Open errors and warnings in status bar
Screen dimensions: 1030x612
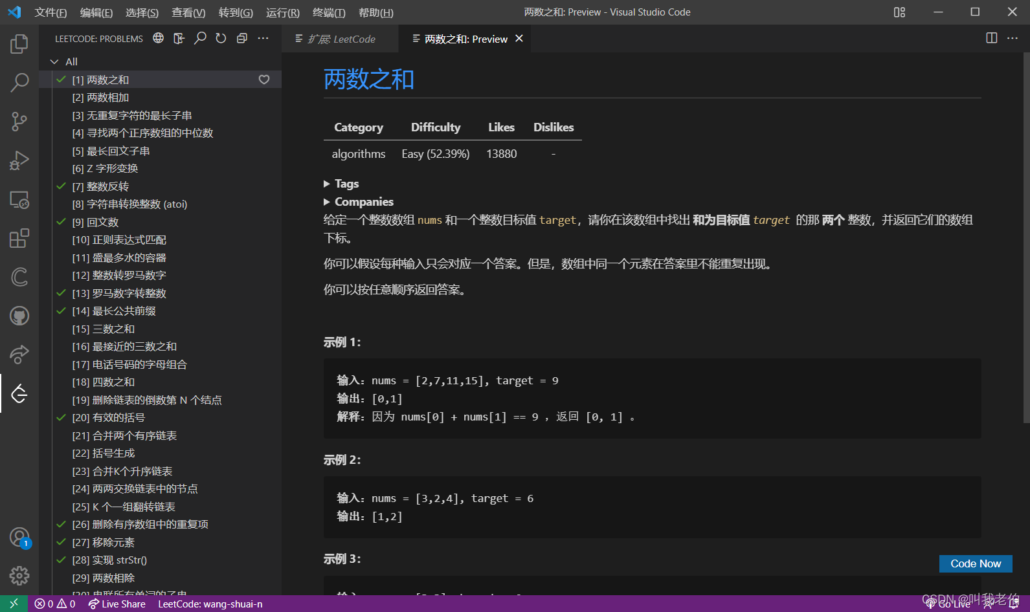pyautogui.click(x=55, y=604)
